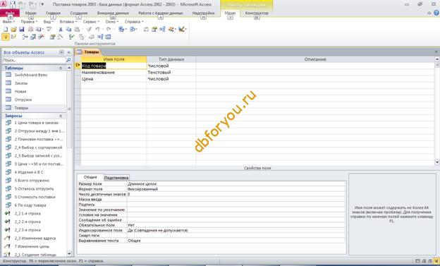Collapse the Запросы group section
Screen dimensions: 440x266
click(x=61, y=116)
